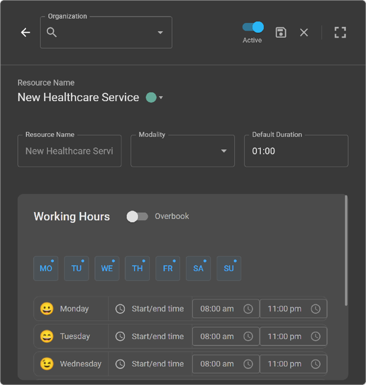Click the search icon in Organization field
Viewport: 366px width, 385px height.
(x=52, y=32)
